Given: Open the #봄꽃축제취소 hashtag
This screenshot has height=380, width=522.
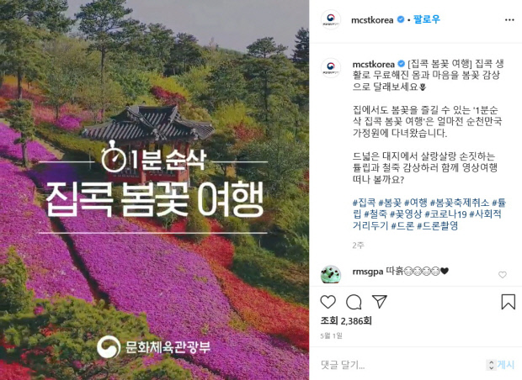Looking at the screenshot, I should (460, 202).
